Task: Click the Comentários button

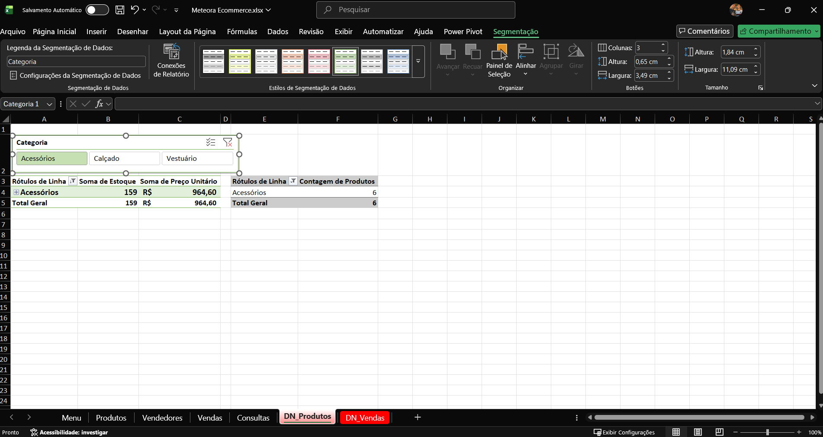Action: pos(704,31)
